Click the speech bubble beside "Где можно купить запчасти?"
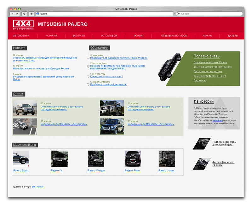252x206 pixels. point(89,76)
